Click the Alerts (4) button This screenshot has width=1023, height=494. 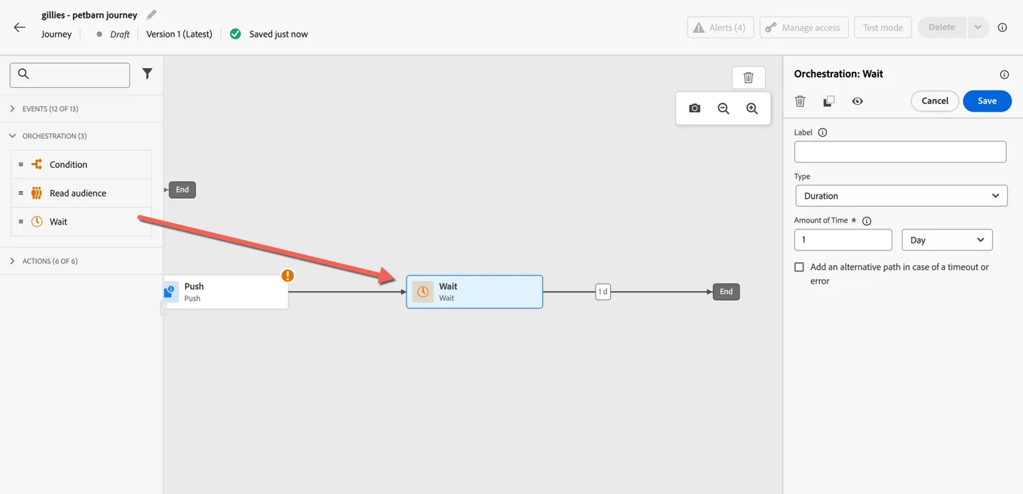click(720, 27)
